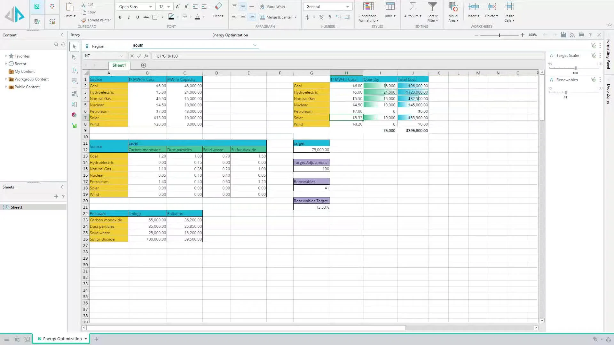Click the save disk icon

click(x=563, y=35)
